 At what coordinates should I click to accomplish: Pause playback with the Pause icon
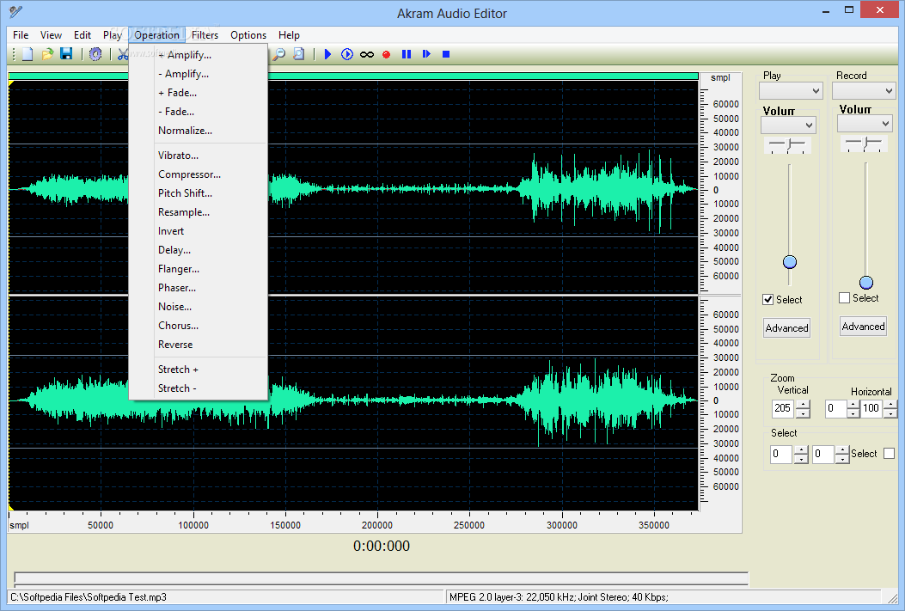pos(407,54)
